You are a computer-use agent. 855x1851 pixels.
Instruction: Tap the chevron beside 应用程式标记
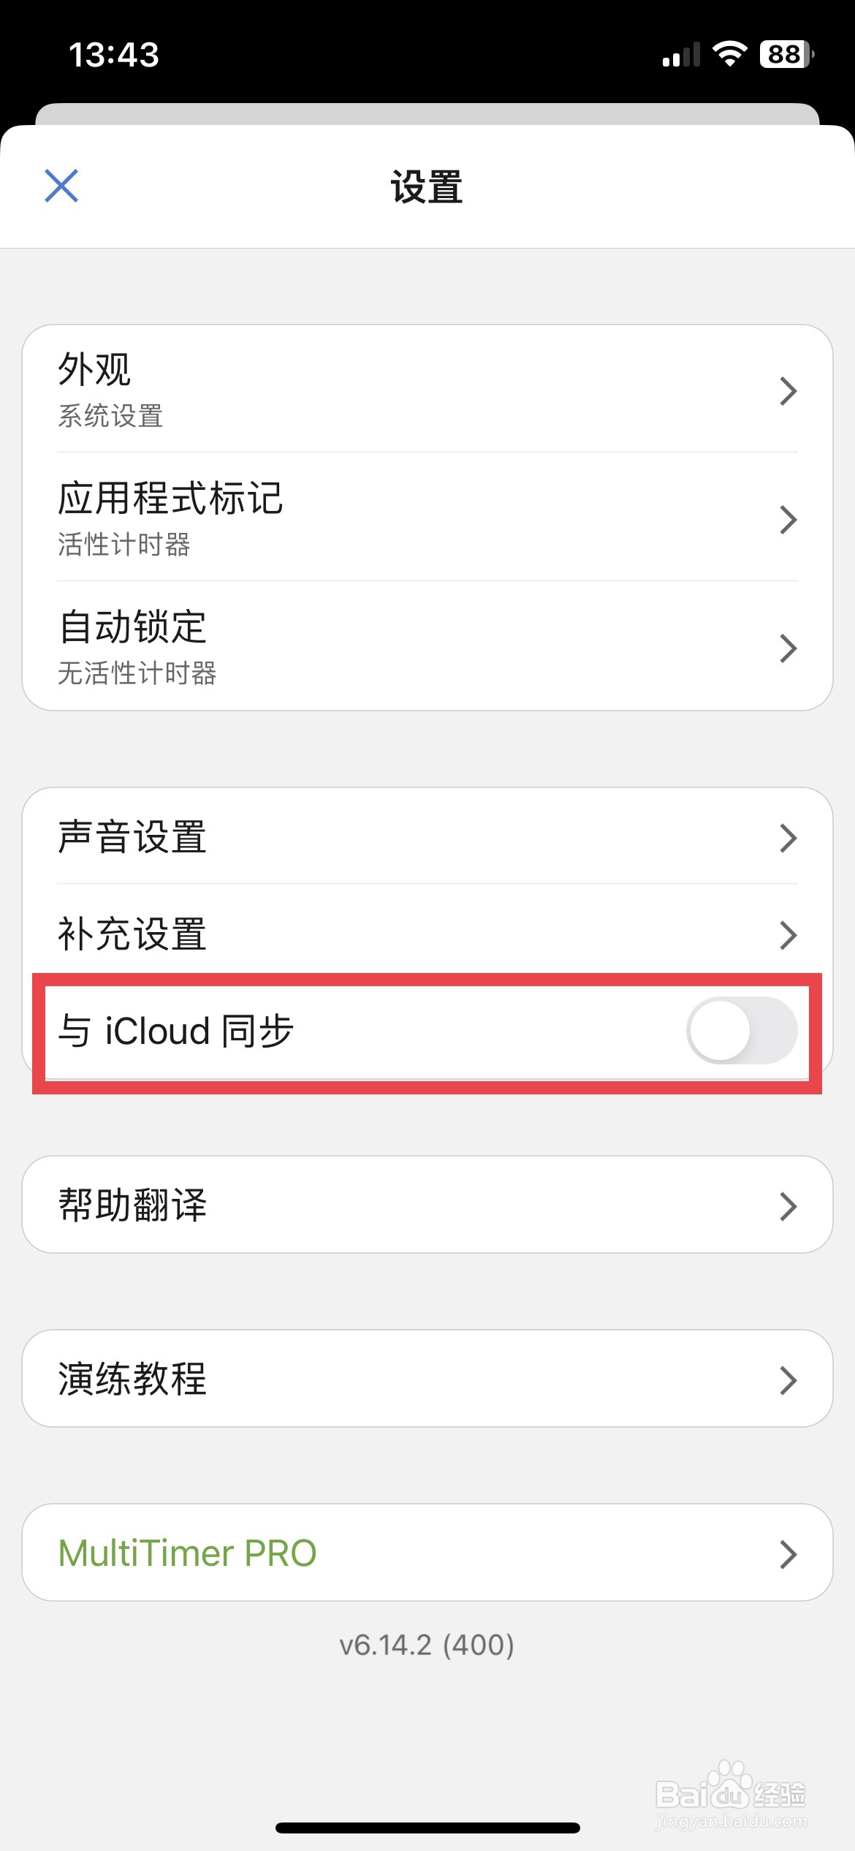(x=788, y=520)
